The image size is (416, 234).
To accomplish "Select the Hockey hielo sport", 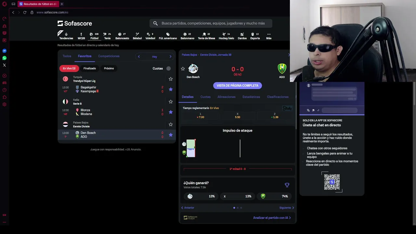I will pos(226,36).
